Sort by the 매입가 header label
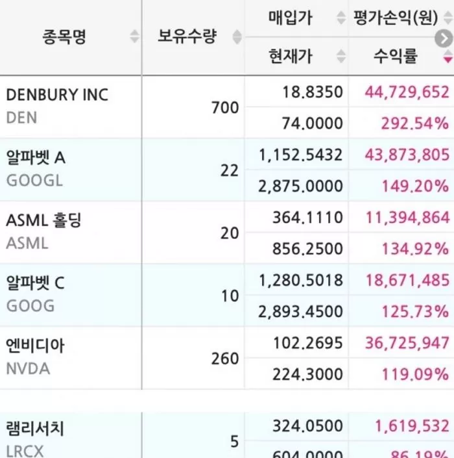The width and height of the screenshot is (454, 458). click(x=291, y=18)
